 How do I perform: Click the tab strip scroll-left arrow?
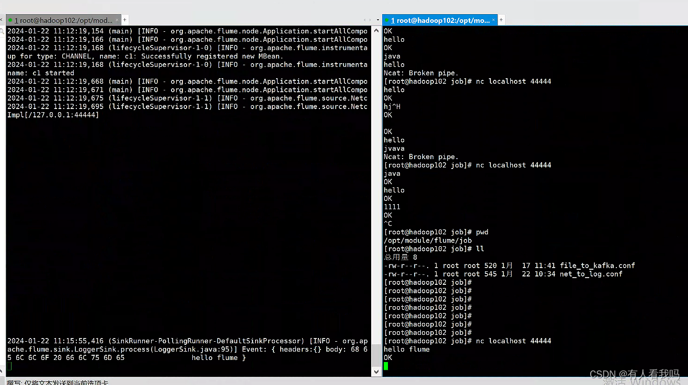[365, 20]
